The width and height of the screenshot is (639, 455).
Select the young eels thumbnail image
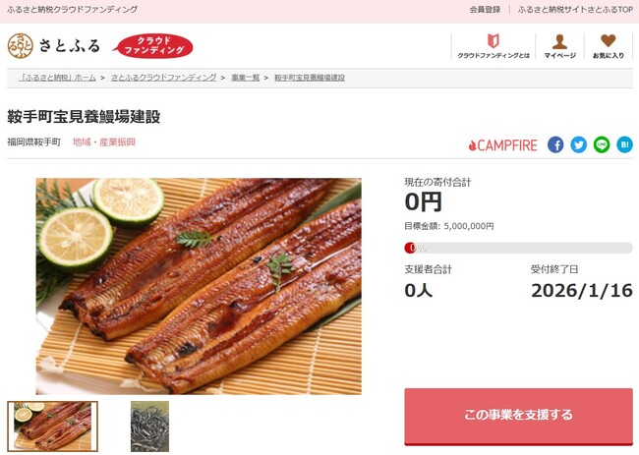[x=150, y=427]
